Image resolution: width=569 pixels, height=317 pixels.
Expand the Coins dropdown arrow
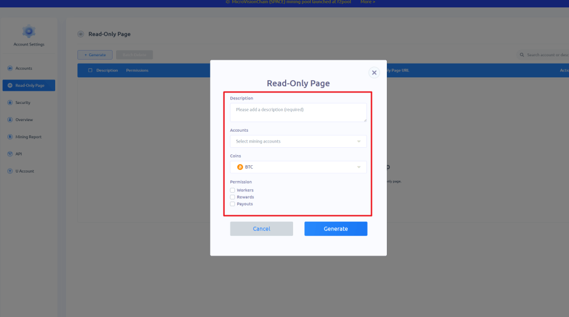[358, 167]
